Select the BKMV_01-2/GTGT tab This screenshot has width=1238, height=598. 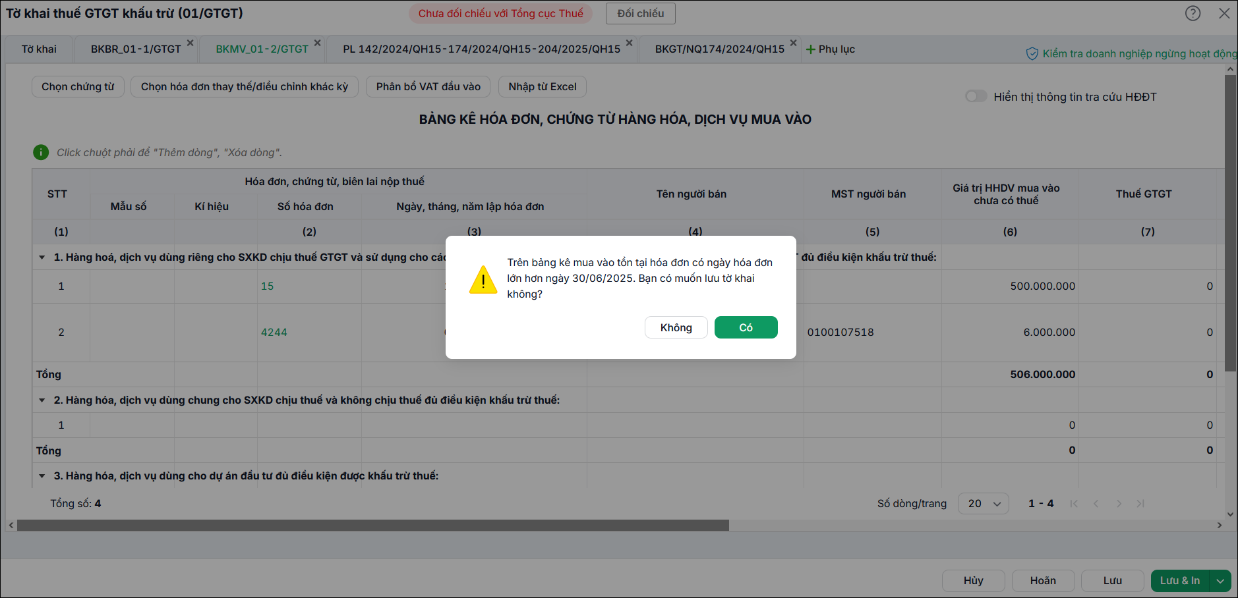(x=262, y=49)
